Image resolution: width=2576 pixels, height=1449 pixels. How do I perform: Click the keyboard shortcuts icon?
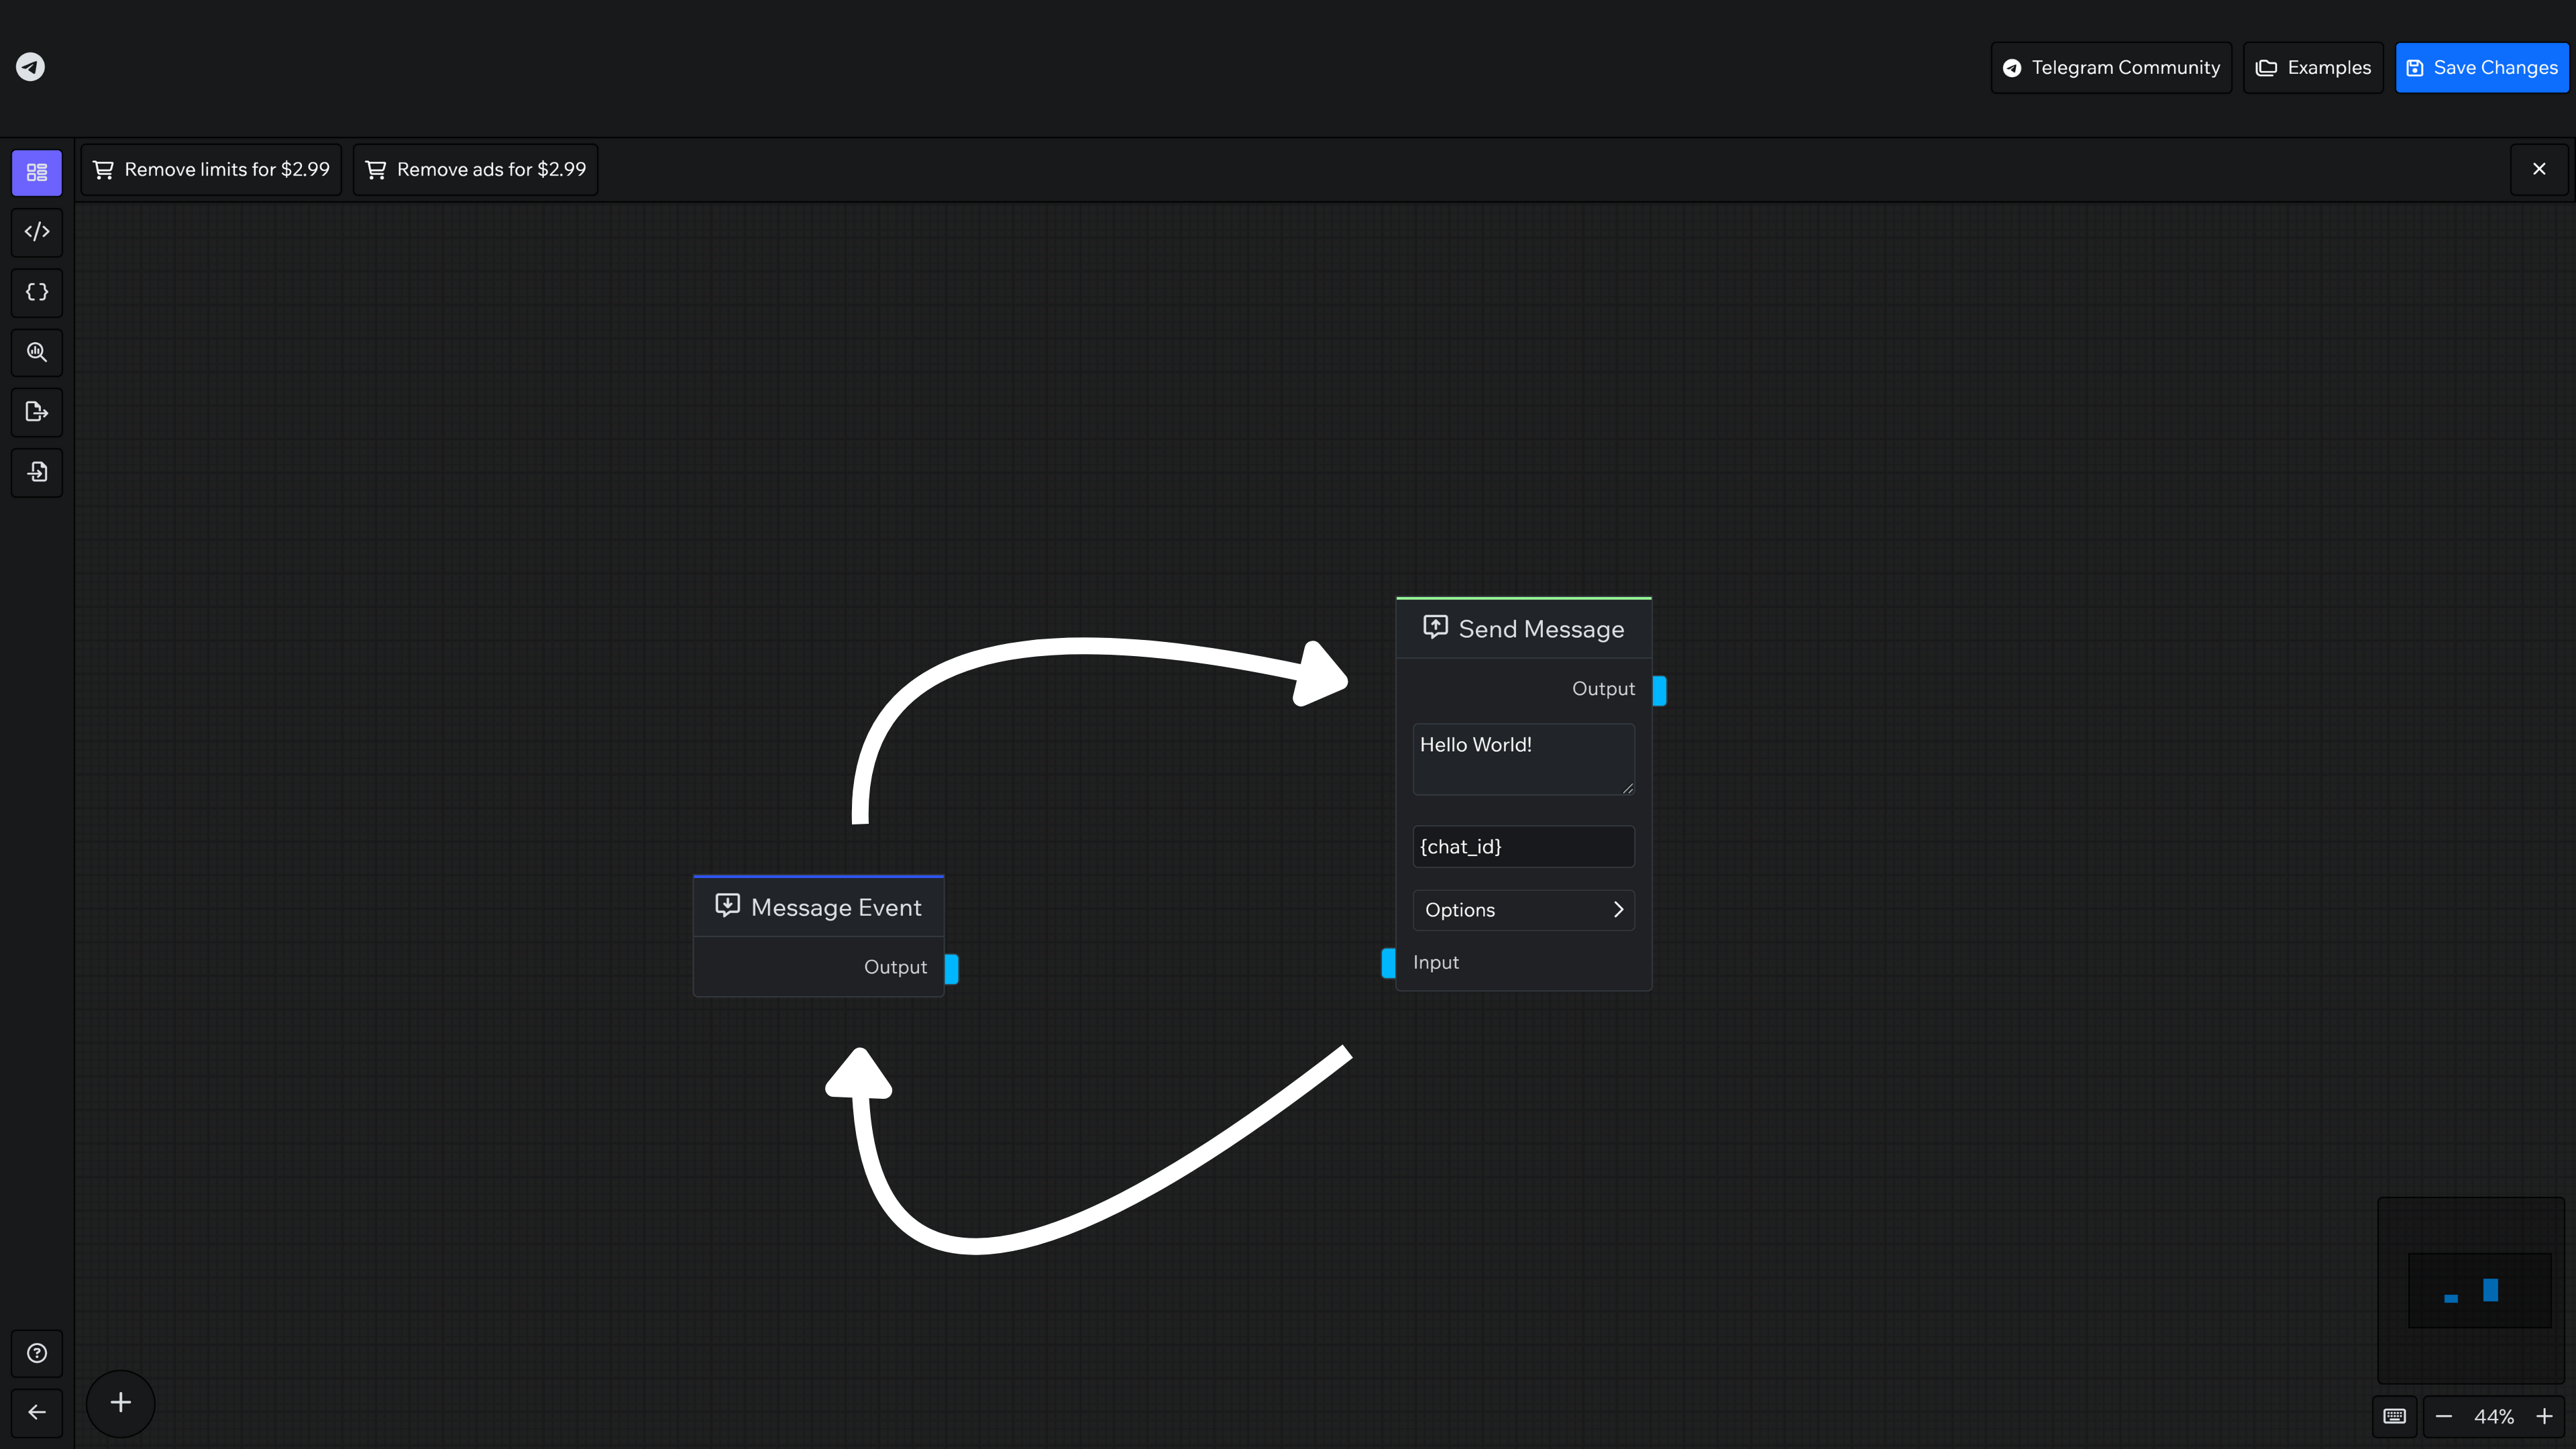coord(2394,1416)
